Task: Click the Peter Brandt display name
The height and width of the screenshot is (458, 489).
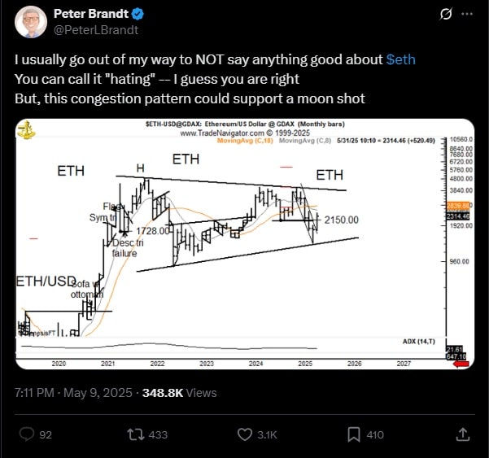Action: tap(91, 13)
